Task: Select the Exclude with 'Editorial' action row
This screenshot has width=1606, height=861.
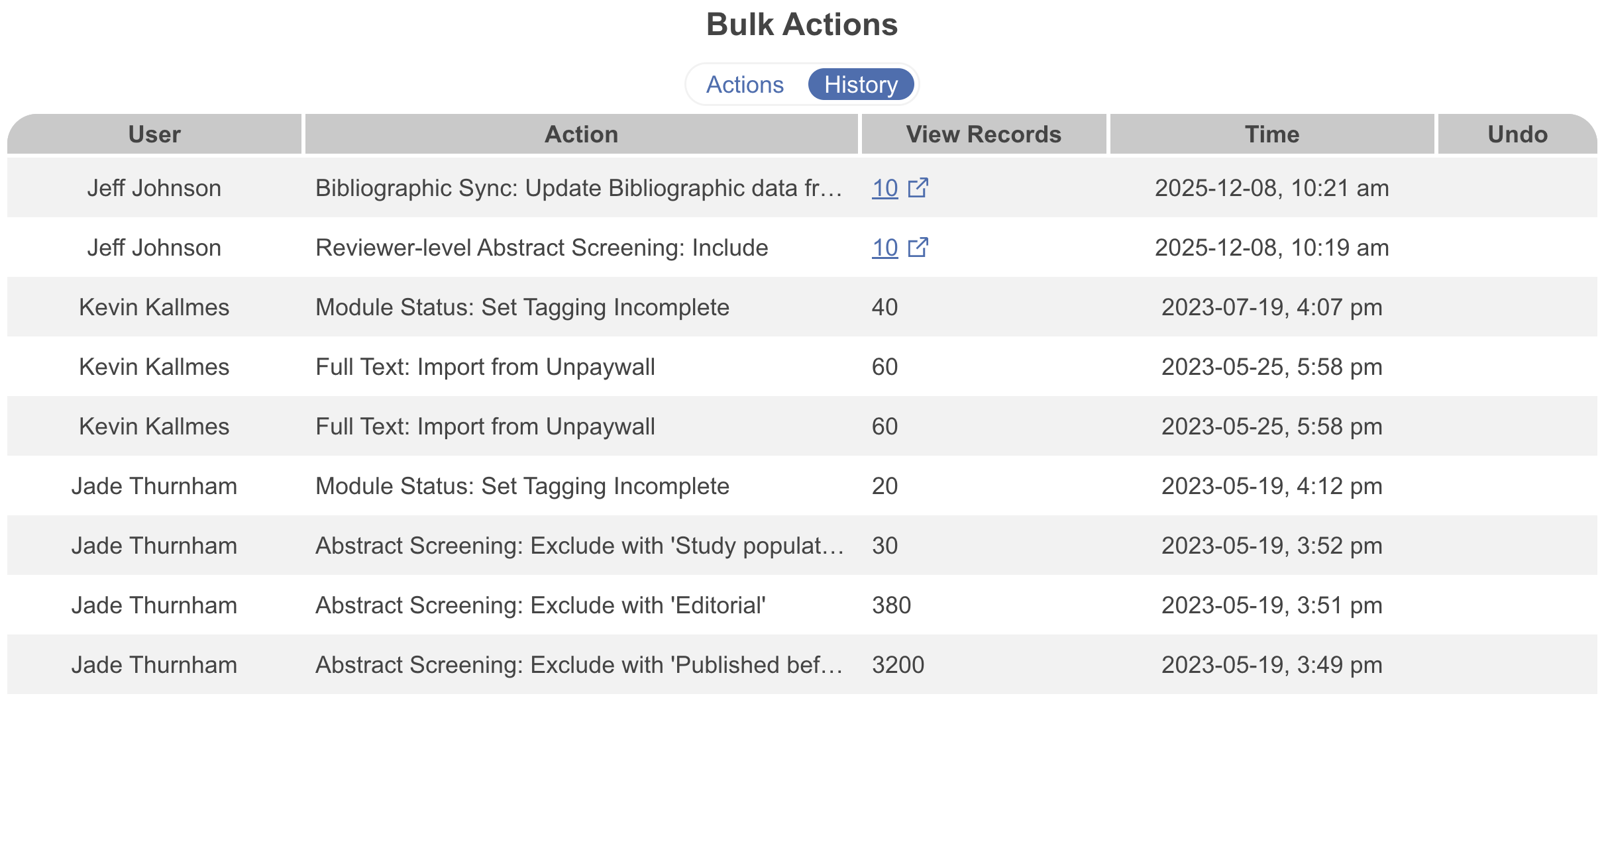Action: coord(541,605)
